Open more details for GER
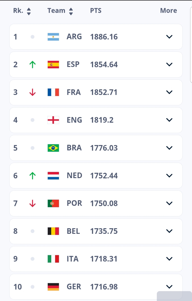Image resolution: width=192 pixels, height=301 pixels. click(169, 287)
